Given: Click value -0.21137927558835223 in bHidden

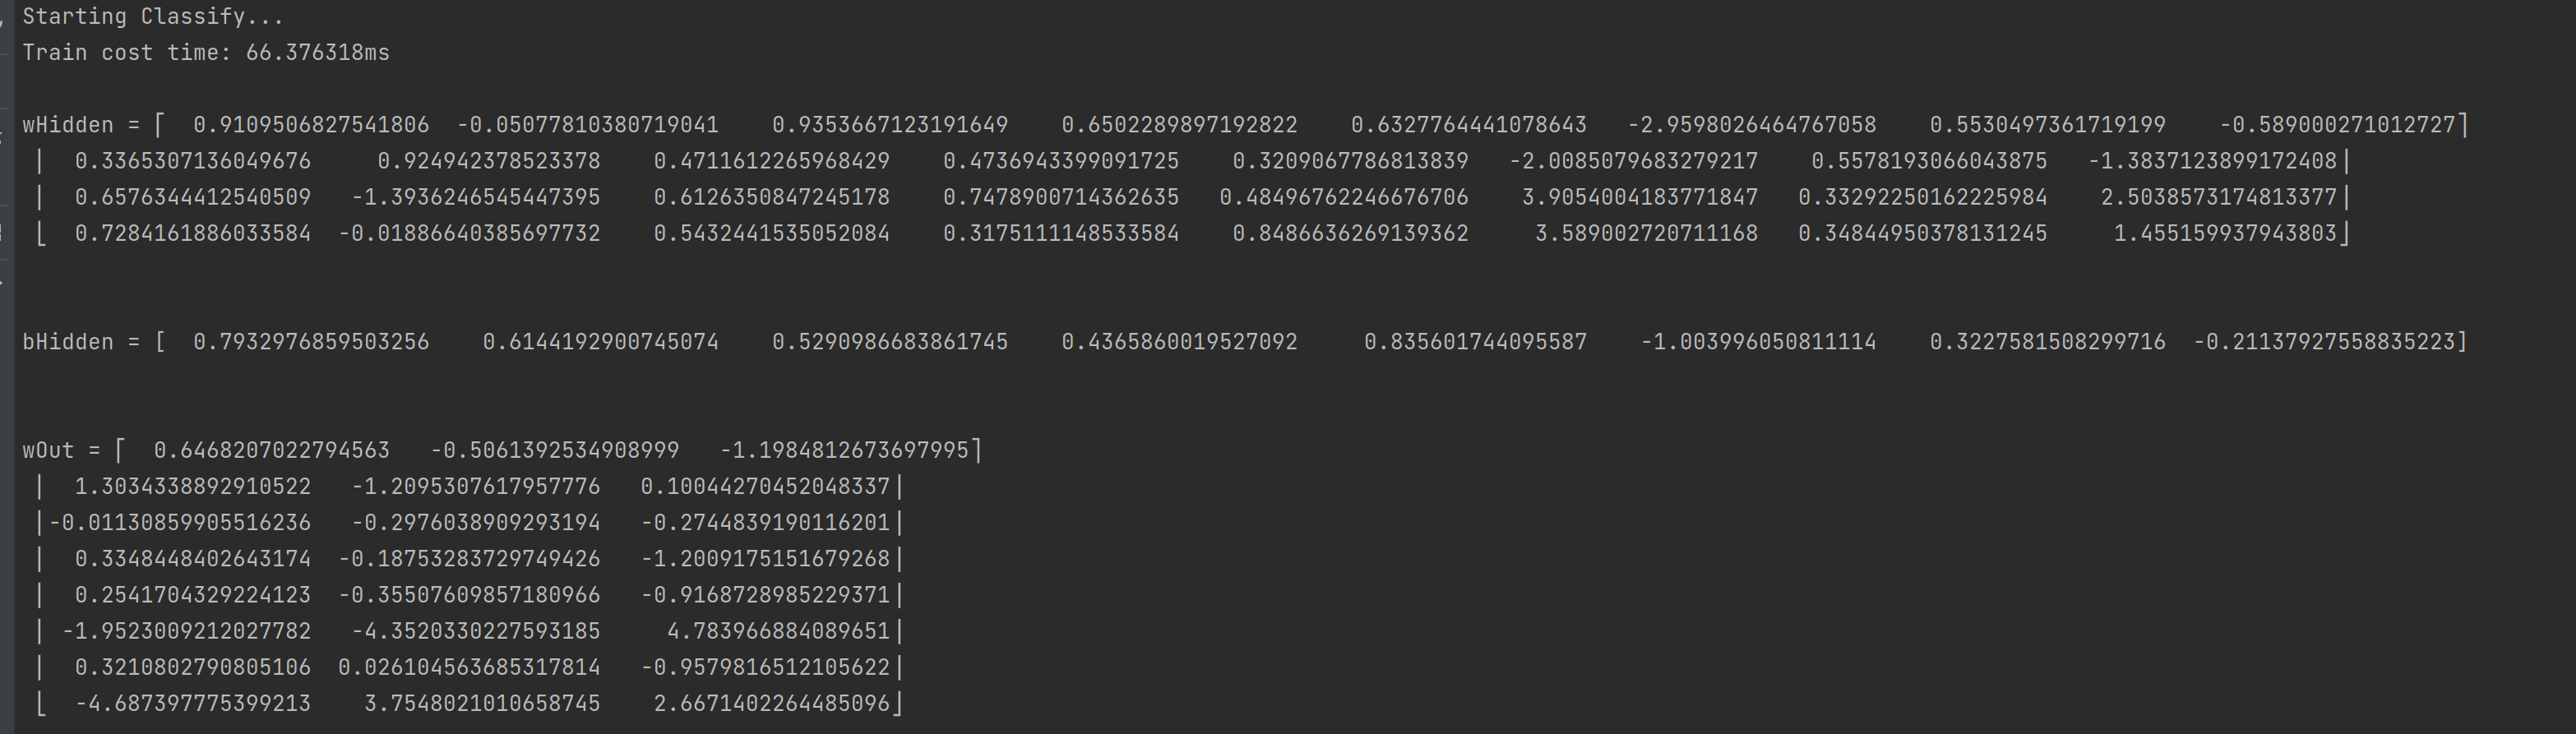Looking at the screenshot, I should 2325,342.
